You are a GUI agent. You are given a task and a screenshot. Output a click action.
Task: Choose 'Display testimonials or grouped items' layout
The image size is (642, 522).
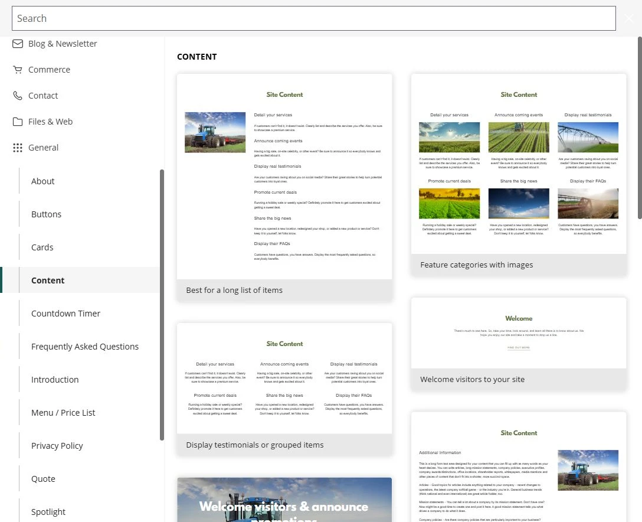coord(284,389)
